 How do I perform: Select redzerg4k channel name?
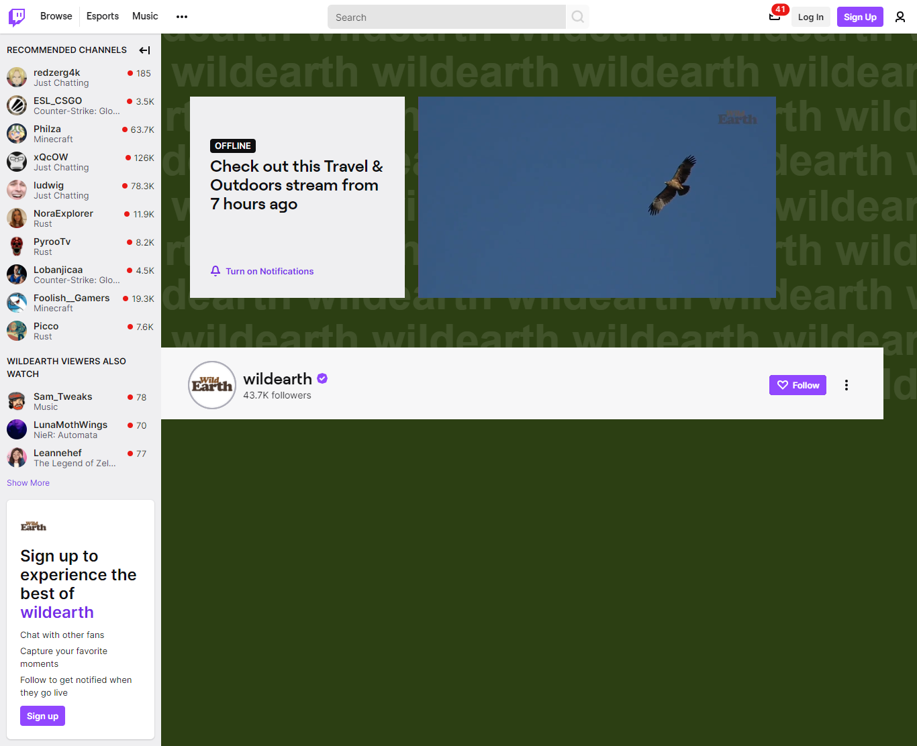click(x=57, y=72)
